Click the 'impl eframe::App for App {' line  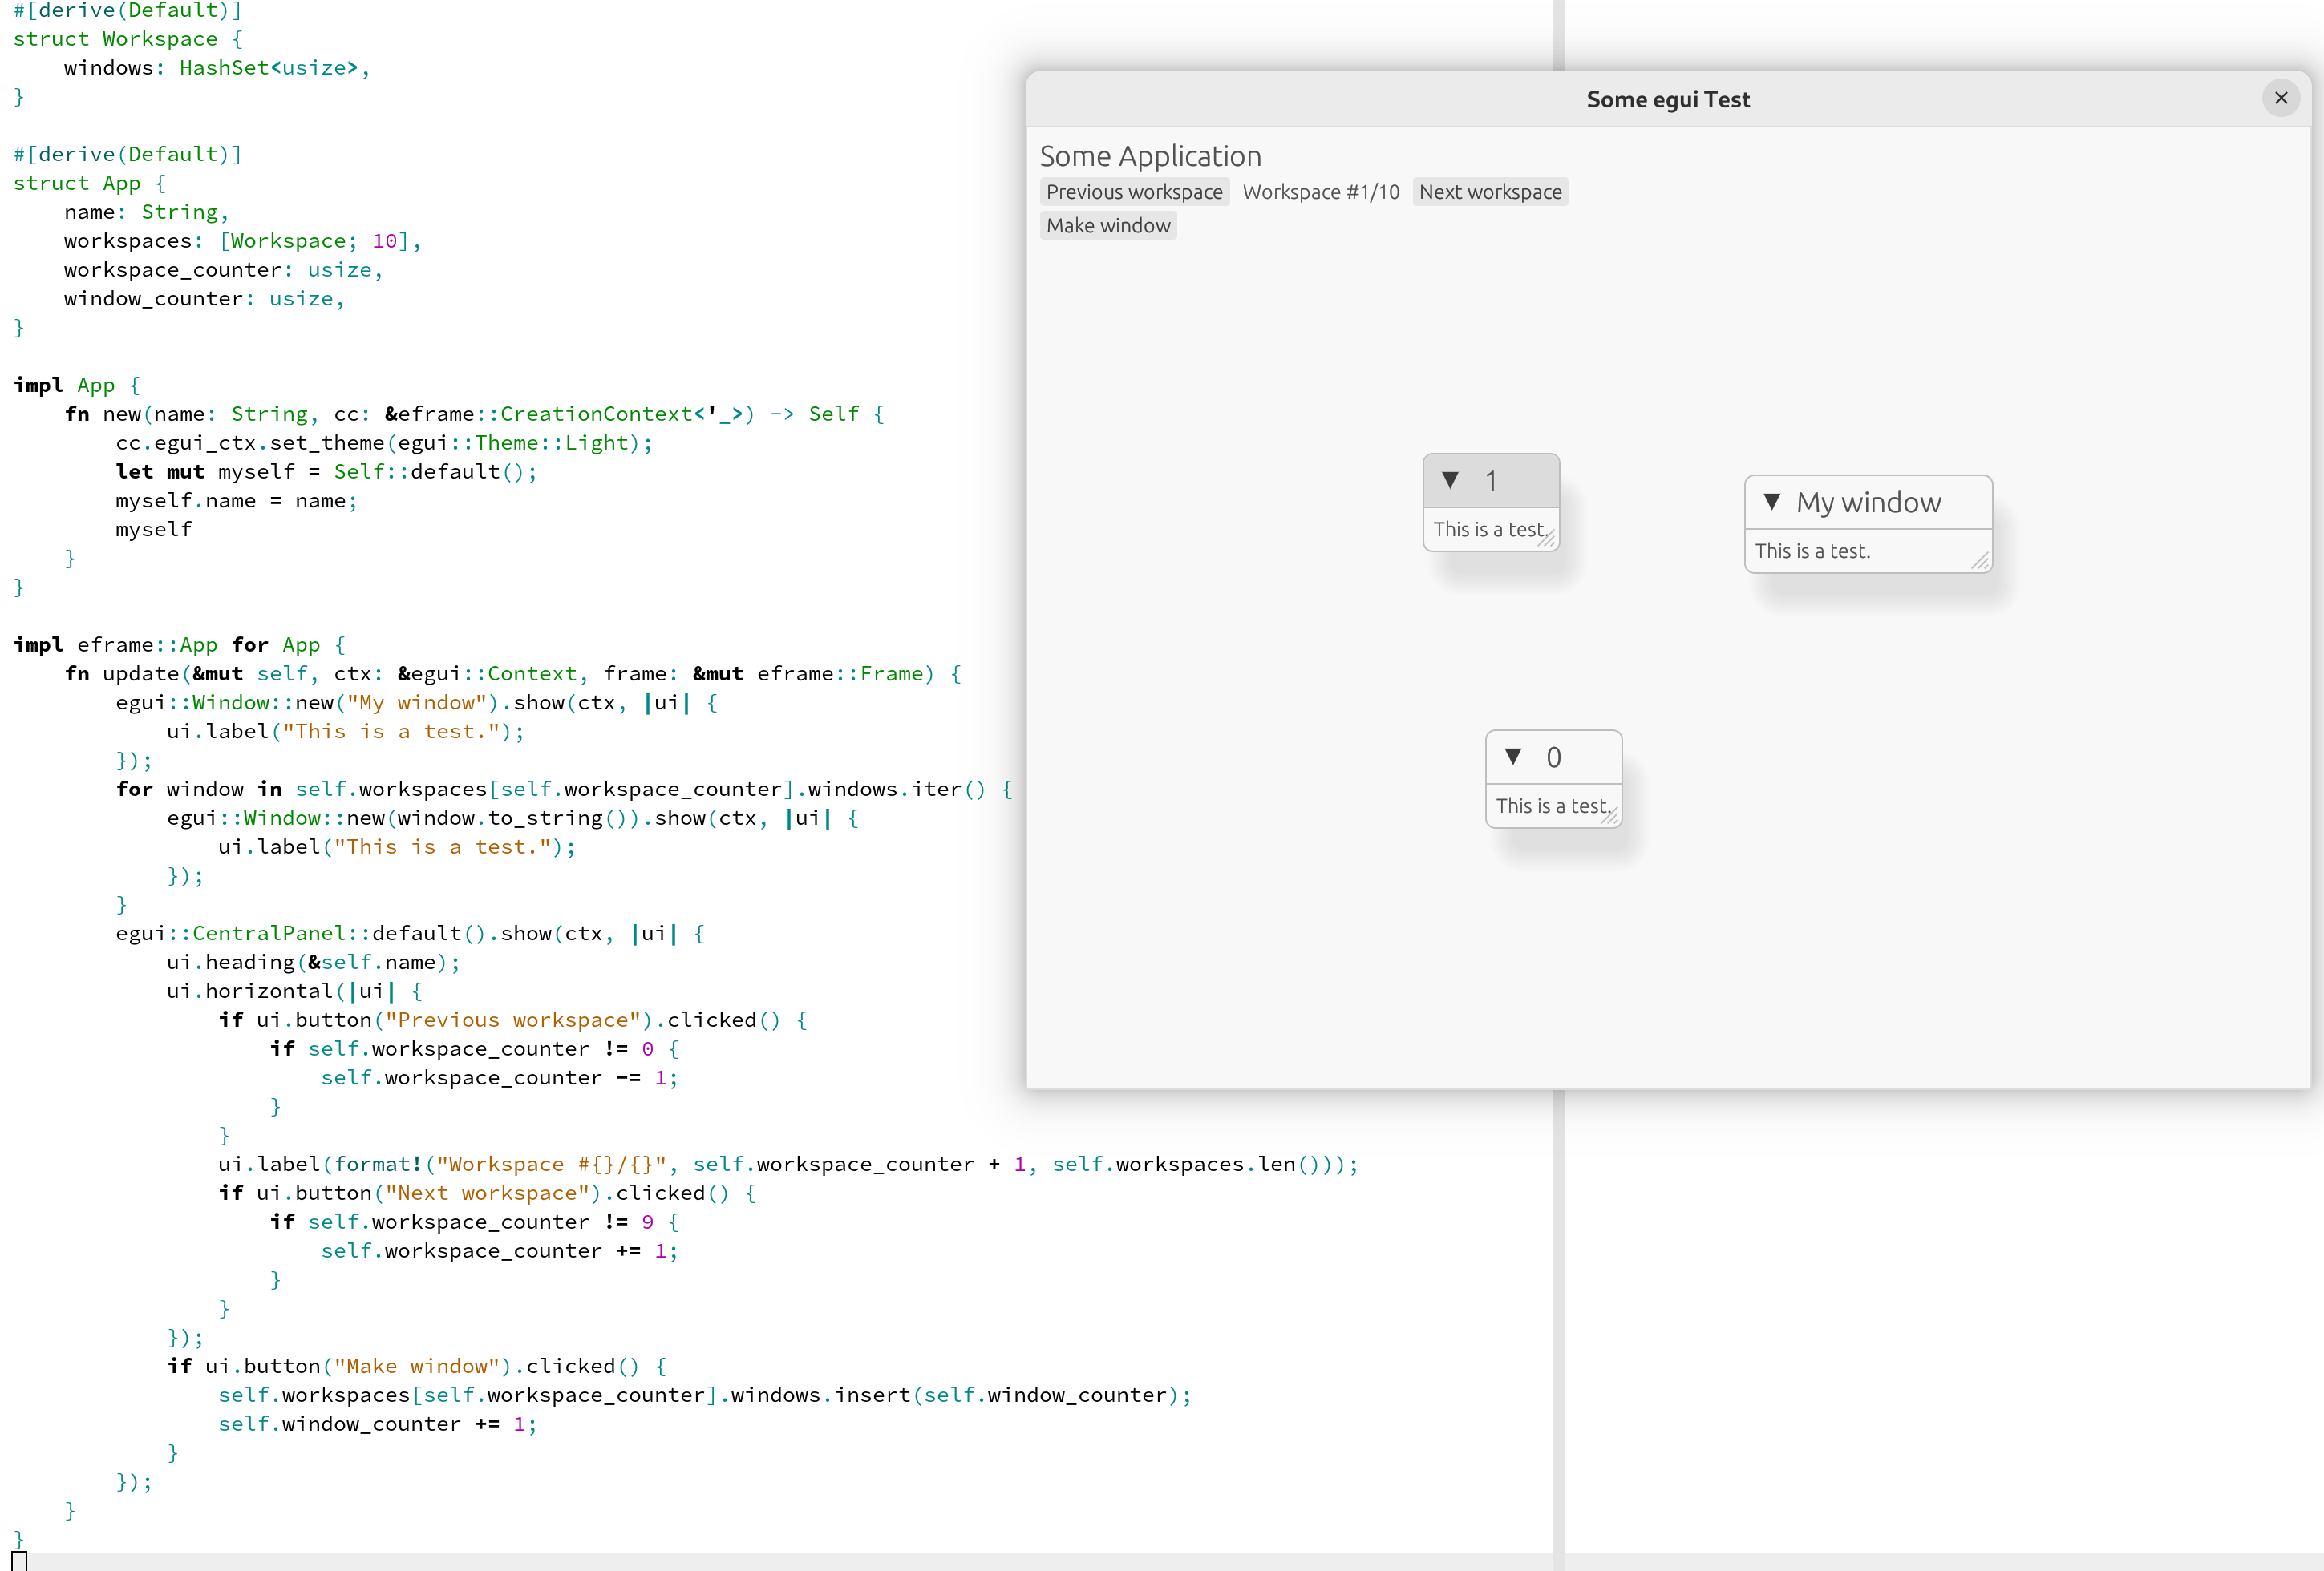click(179, 644)
